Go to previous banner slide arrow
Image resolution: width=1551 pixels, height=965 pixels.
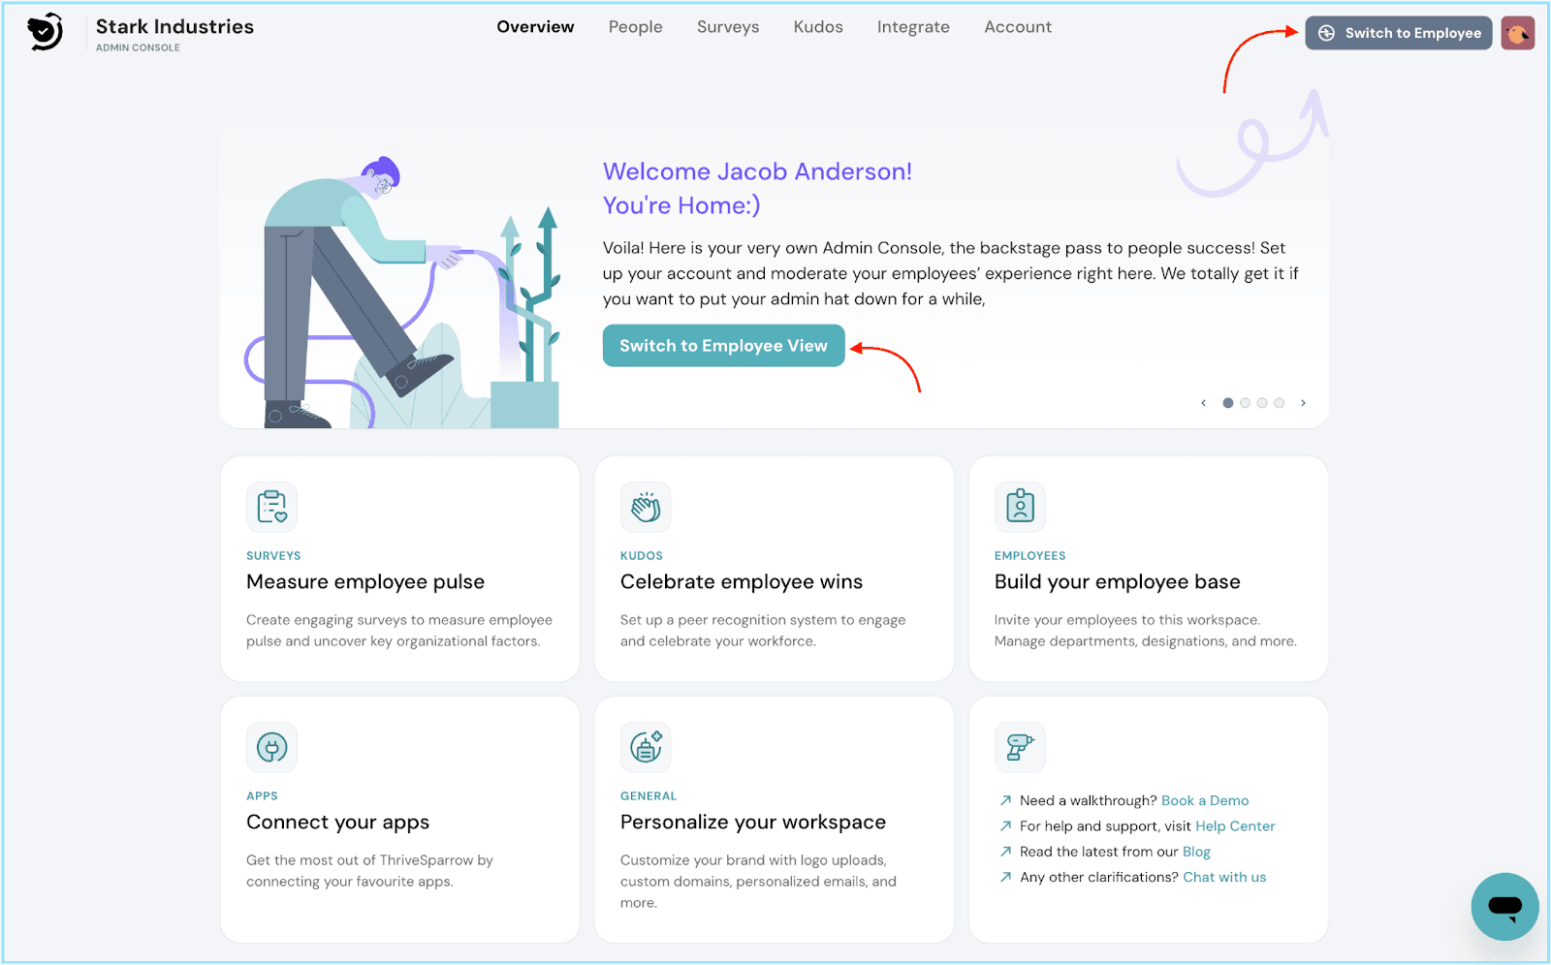pyautogui.click(x=1203, y=403)
